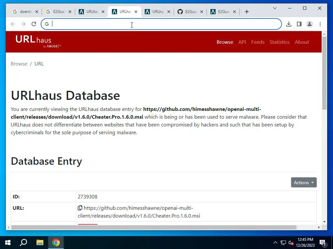Close the GitHub E2Guar tab
The width and height of the screenshot is (333, 249).
point(202,12)
